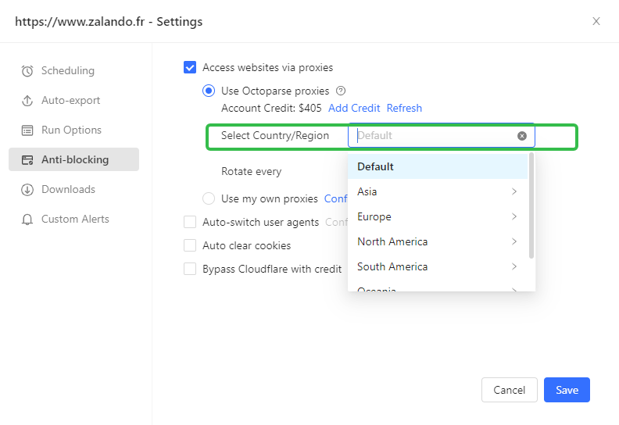This screenshot has width=619, height=425.
Task: Click the Select Country/Region input field
Action: pyautogui.click(x=434, y=136)
